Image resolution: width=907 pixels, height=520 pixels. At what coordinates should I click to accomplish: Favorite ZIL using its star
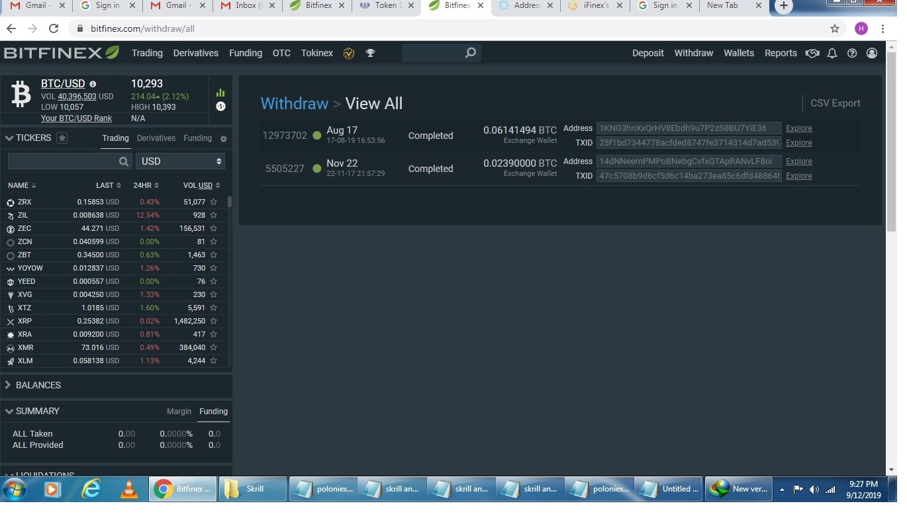tap(213, 215)
